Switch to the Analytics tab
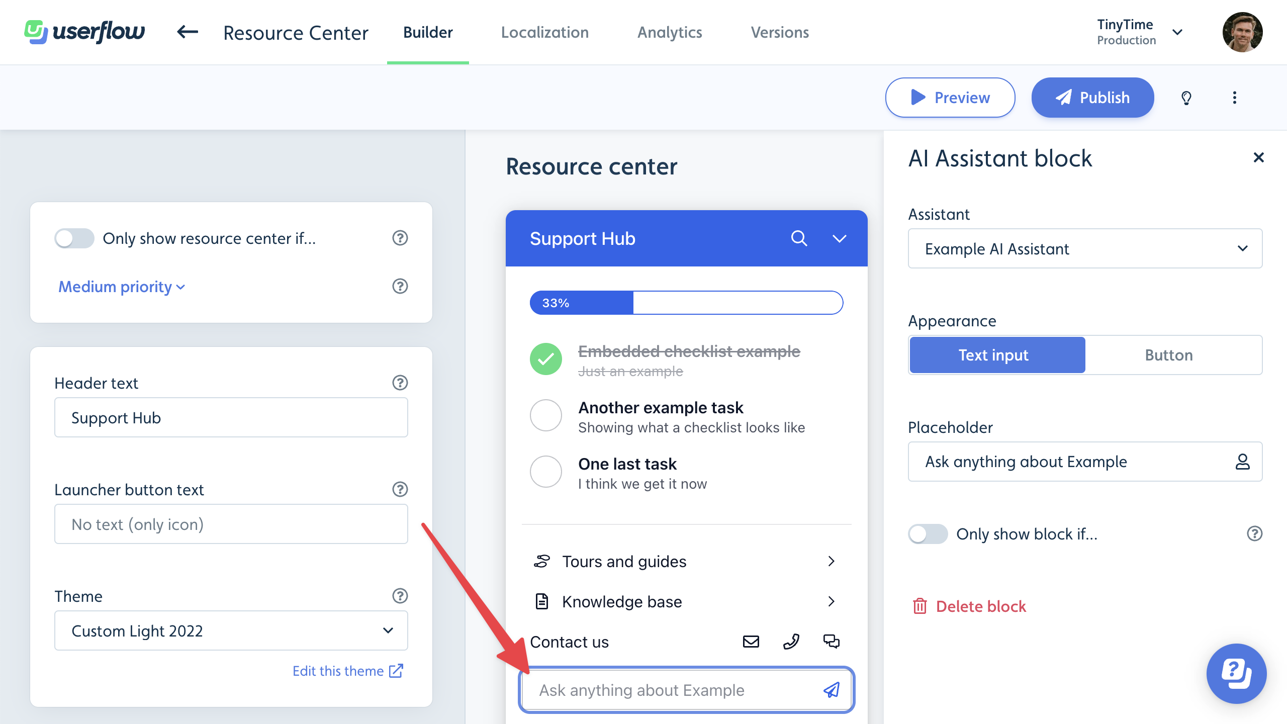This screenshot has height=724, width=1287. [669, 32]
